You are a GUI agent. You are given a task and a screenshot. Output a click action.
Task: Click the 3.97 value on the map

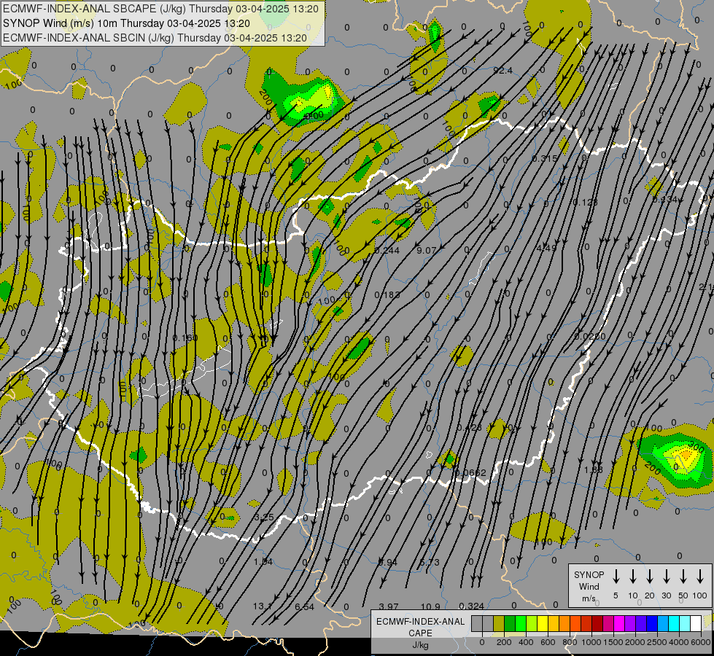(389, 607)
